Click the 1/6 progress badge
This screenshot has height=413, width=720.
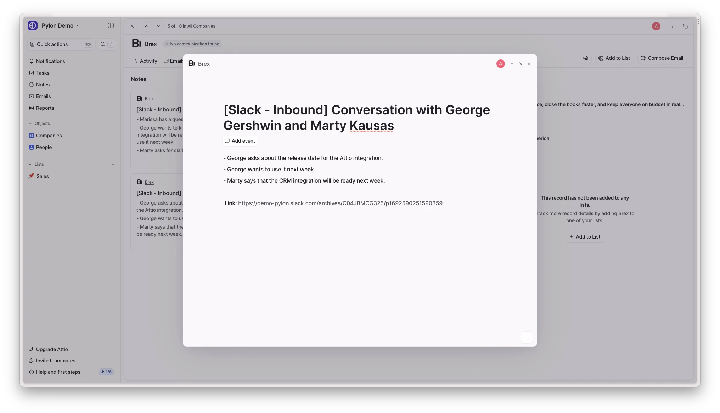[x=106, y=372]
